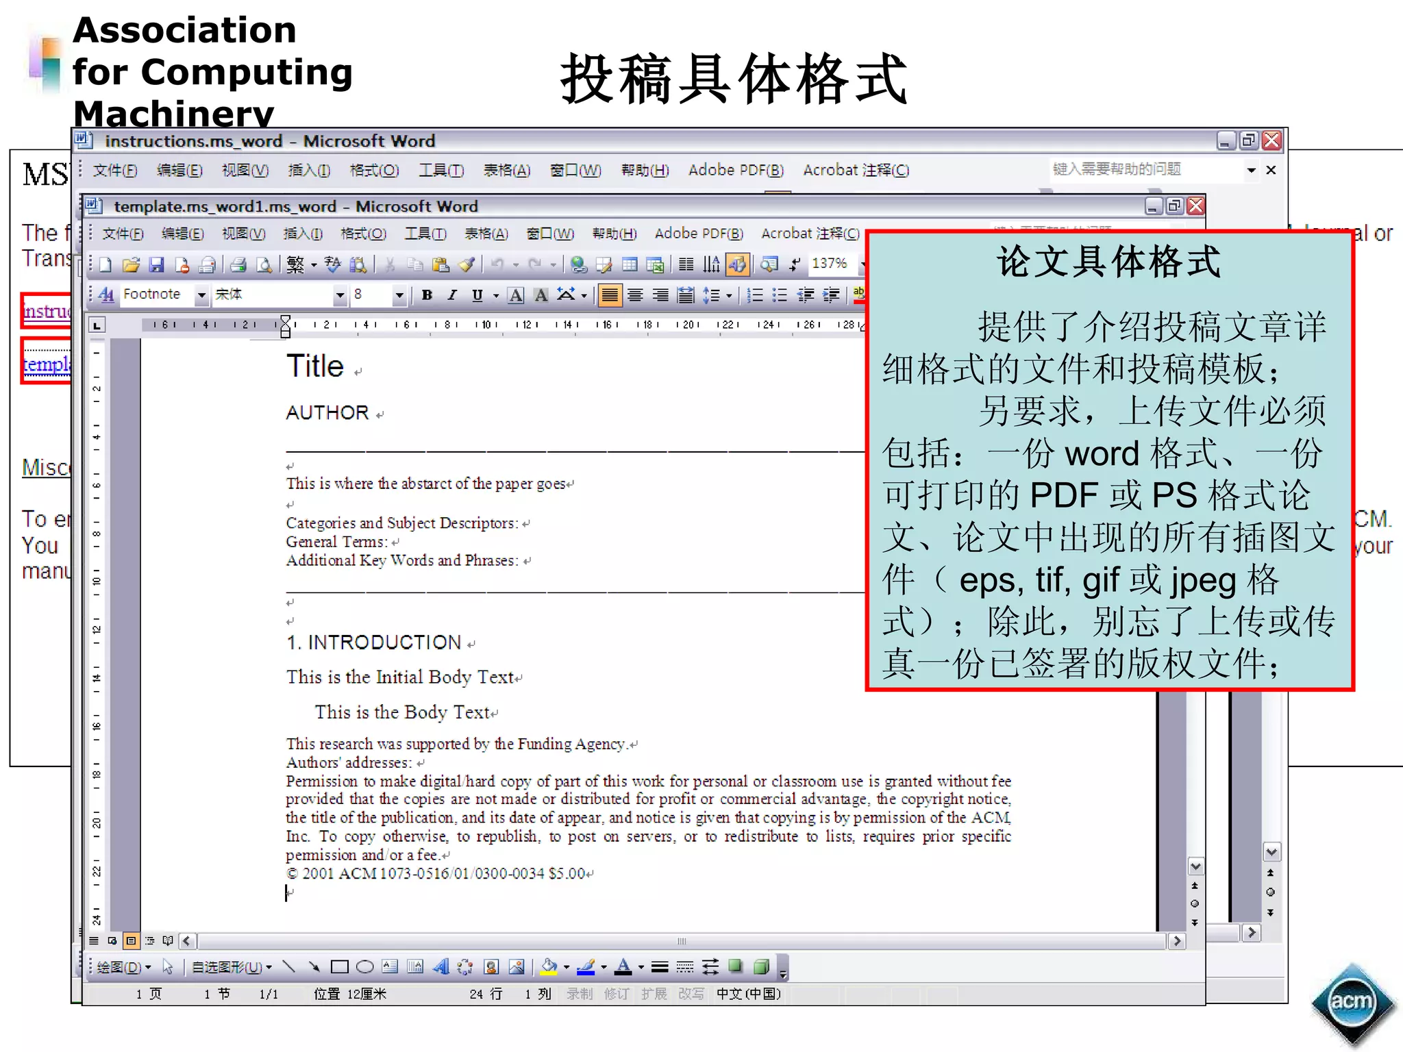Open the 宋体 font name dropdown
1403x1052 pixels.
click(x=340, y=295)
